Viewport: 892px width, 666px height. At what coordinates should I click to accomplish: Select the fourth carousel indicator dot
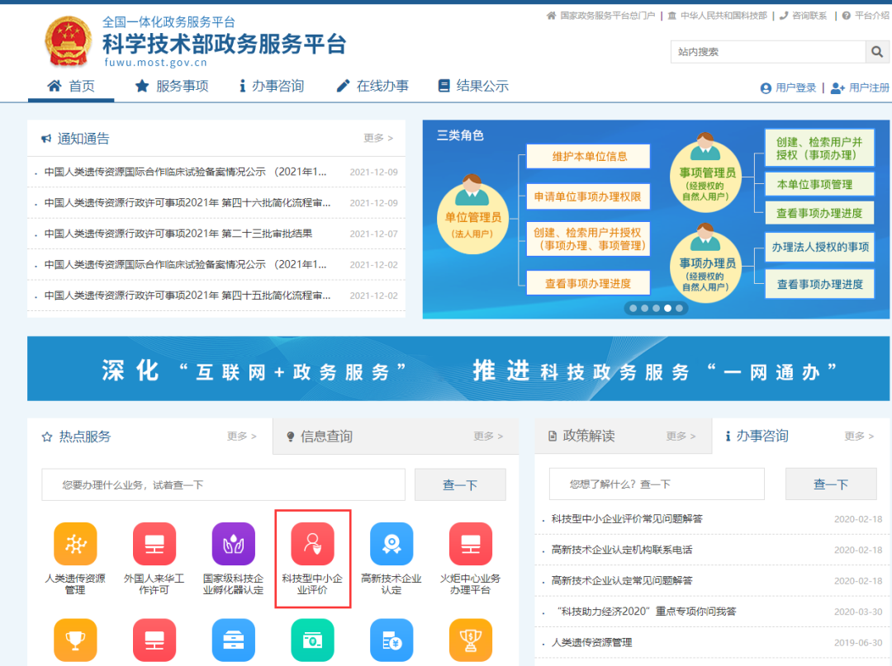(x=667, y=308)
